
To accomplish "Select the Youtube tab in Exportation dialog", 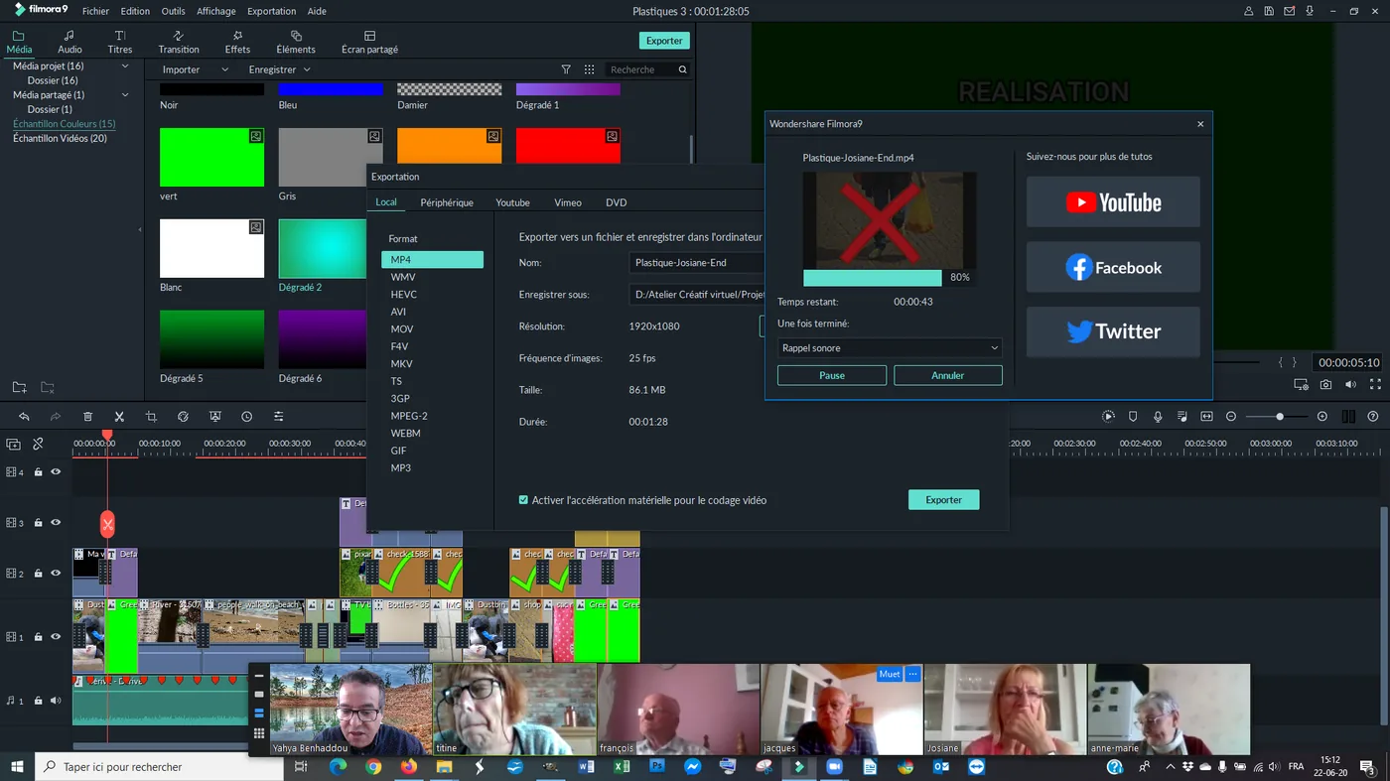I will point(512,202).
